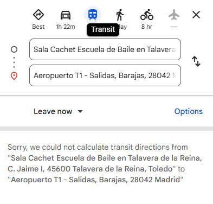Switch to the Walking mode icon
Screen dimensions: 213x204
point(120,15)
